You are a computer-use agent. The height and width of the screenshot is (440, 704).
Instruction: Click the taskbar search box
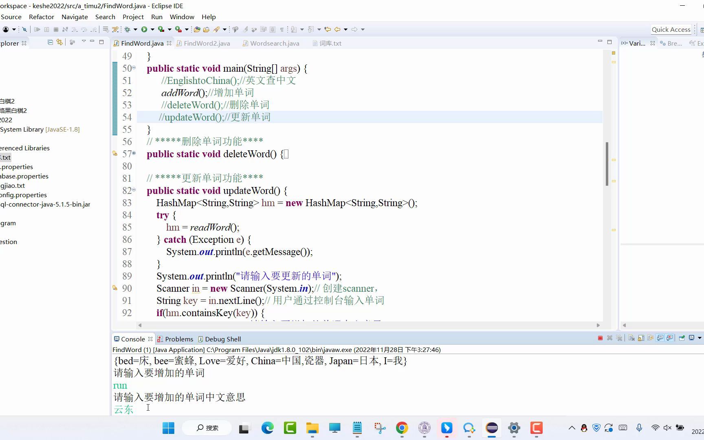(207, 428)
